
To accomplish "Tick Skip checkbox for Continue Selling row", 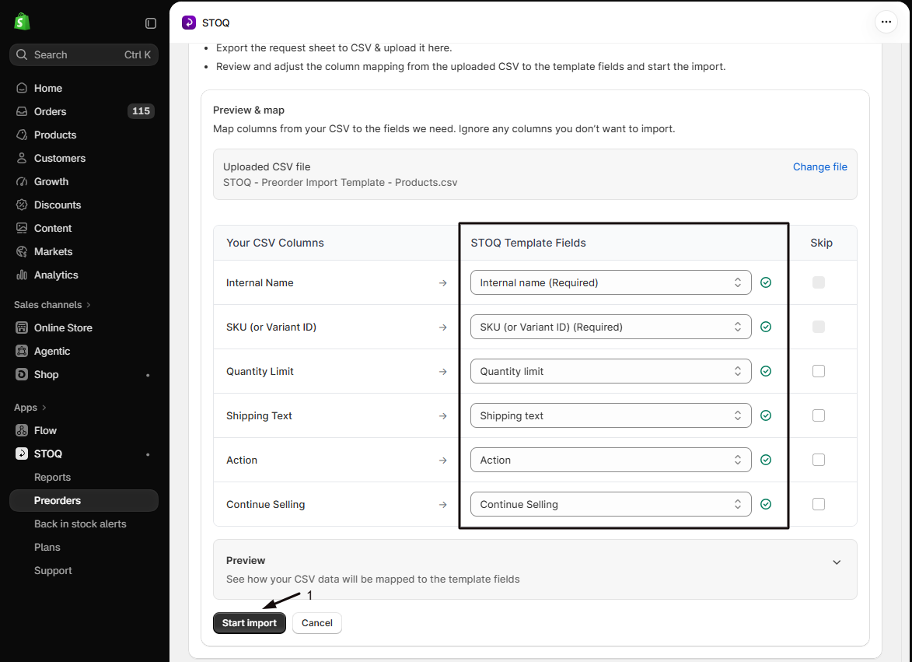I will click(x=819, y=504).
